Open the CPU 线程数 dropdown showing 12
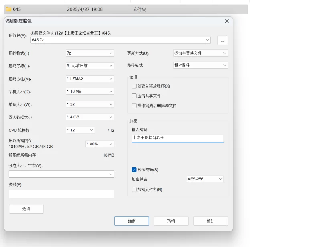Image resolution: width=321 pixels, height=247 pixels. point(80,130)
